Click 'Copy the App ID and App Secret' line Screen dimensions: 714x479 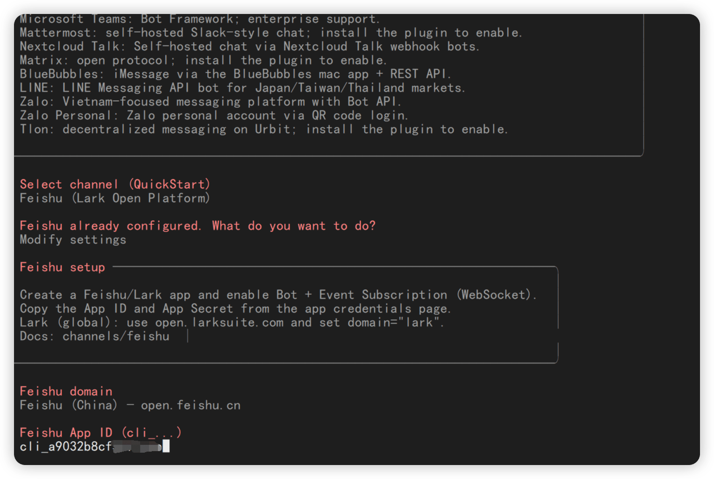point(235,308)
